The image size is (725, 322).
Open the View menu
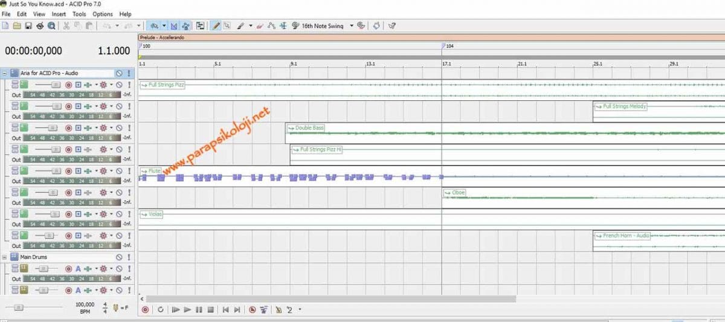pyautogui.click(x=39, y=14)
